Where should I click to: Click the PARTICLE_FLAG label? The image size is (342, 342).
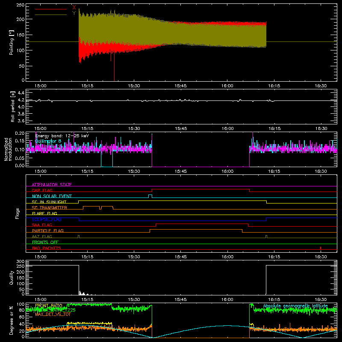coord(48,230)
